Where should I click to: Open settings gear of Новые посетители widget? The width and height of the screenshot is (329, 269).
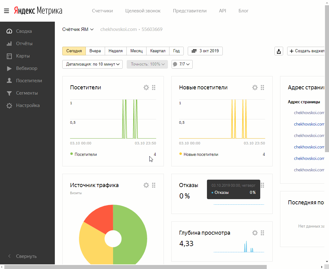coord(255,88)
